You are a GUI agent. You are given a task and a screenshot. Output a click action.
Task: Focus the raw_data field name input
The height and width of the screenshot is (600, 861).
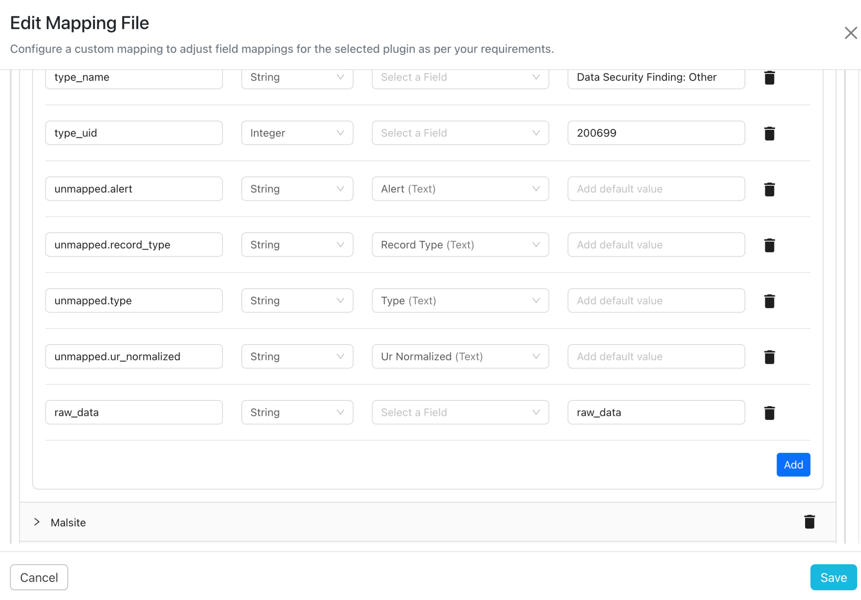click(134, 412)
